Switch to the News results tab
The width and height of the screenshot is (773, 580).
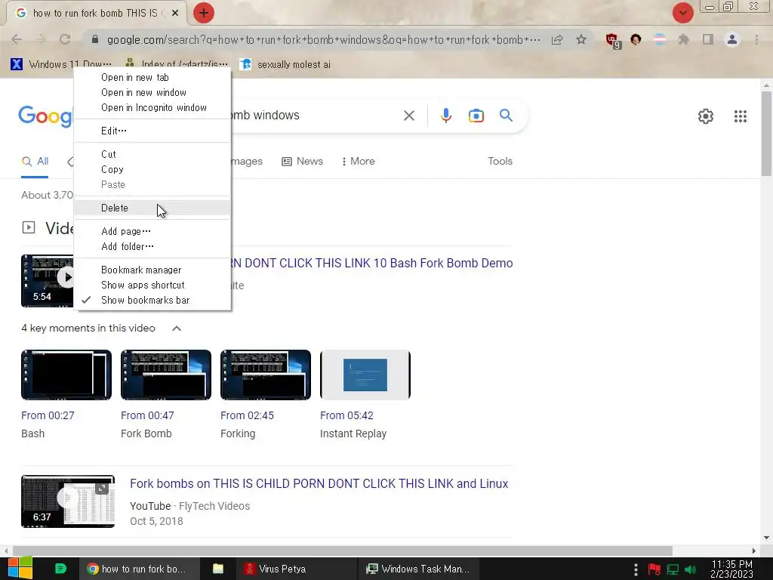[302, 162]
